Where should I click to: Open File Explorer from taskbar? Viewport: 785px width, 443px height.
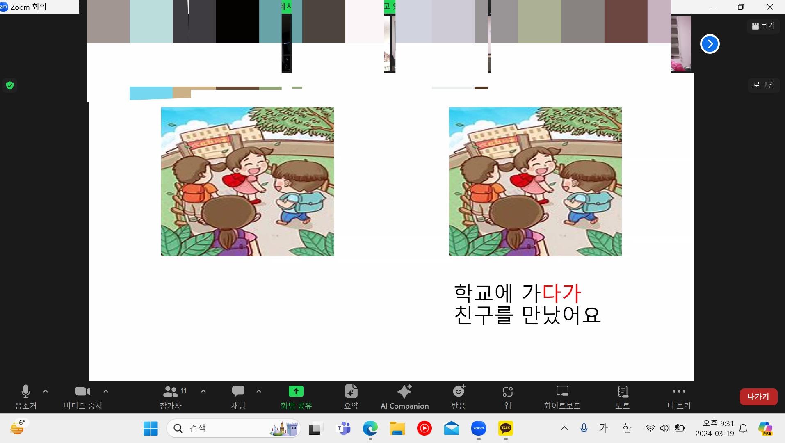point(397,429)
